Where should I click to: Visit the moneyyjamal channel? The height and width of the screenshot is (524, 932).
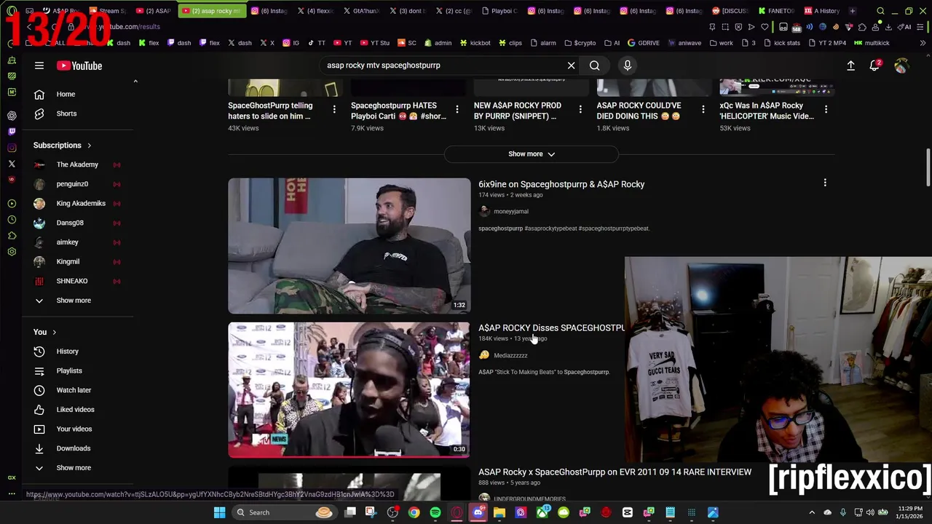tap(511, 212)
